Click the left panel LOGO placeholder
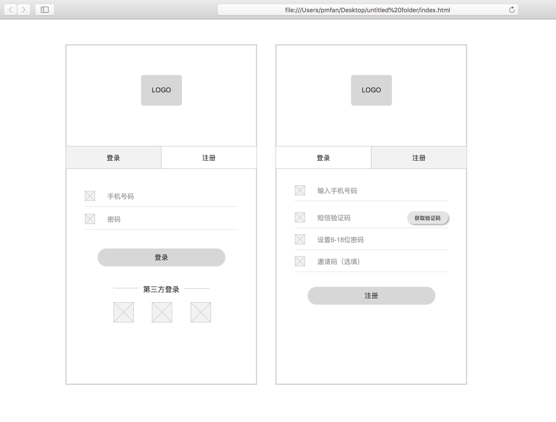556x422 pixels. [161, 90]
